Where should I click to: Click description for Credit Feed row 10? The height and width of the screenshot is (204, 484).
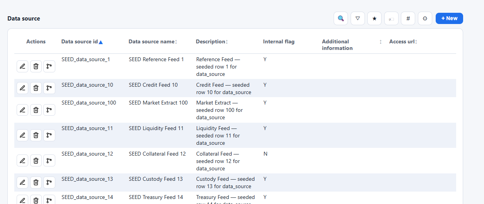click(x=224, y=89)
